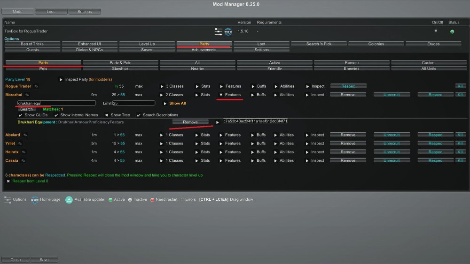Collapse Marazhai's Features section

pos(221,95)
